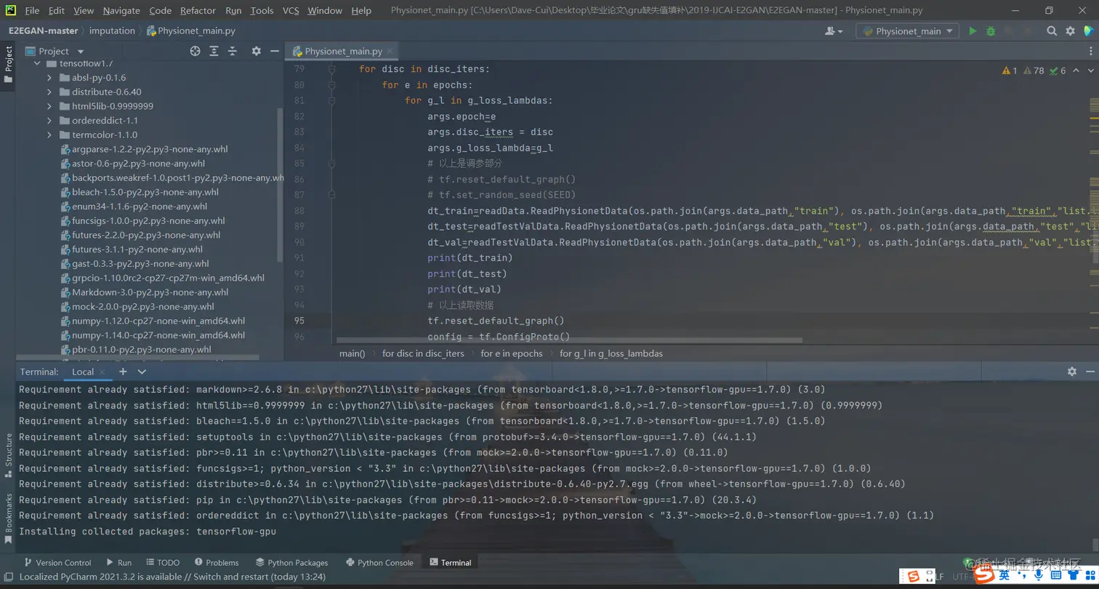1099x589 pixels.
Task: Open IDE settings gear in top toolbar
Action: click(1070, 31)
